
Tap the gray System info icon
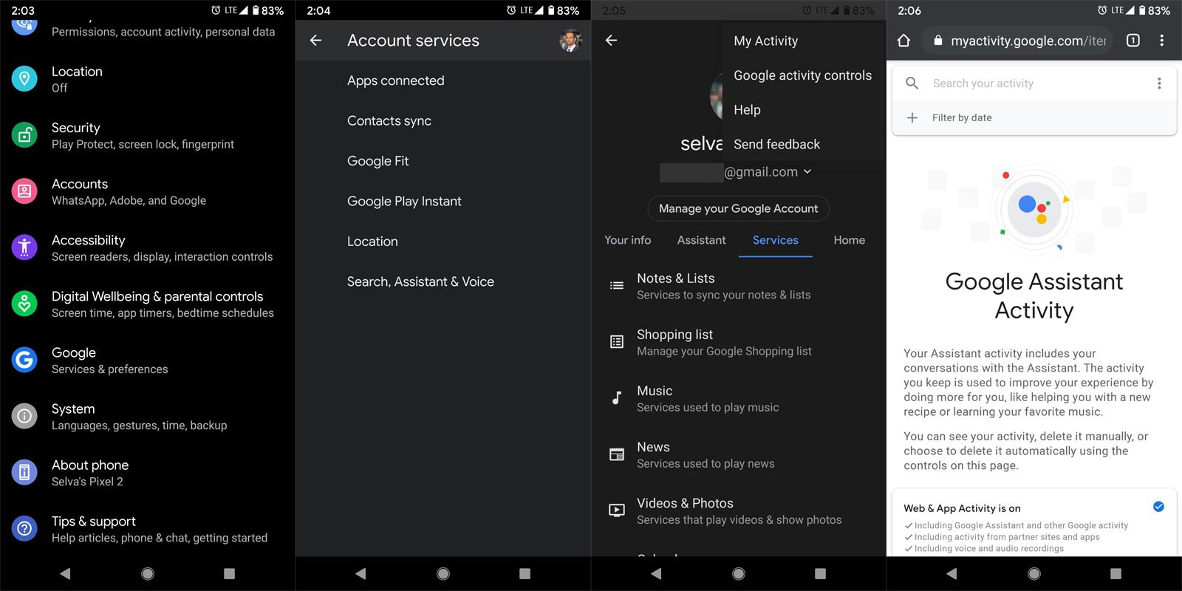click(x=24, y=416)
